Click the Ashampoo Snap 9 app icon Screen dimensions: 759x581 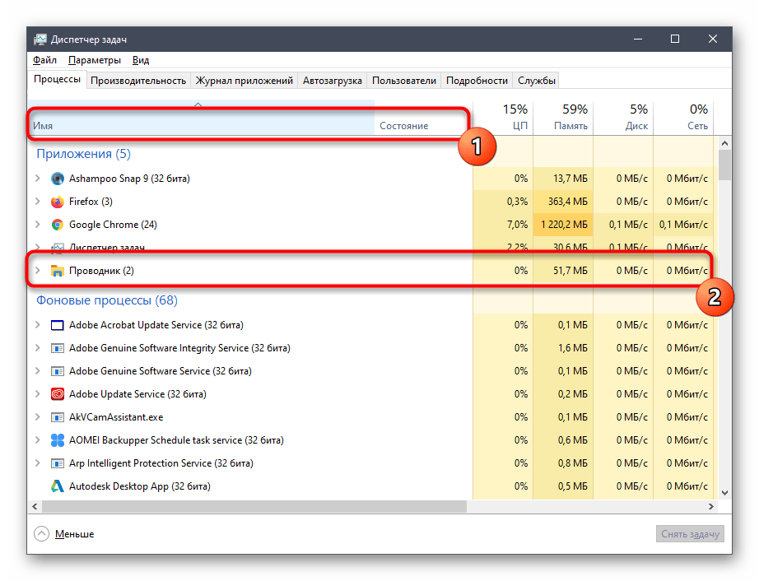[58, 179]
